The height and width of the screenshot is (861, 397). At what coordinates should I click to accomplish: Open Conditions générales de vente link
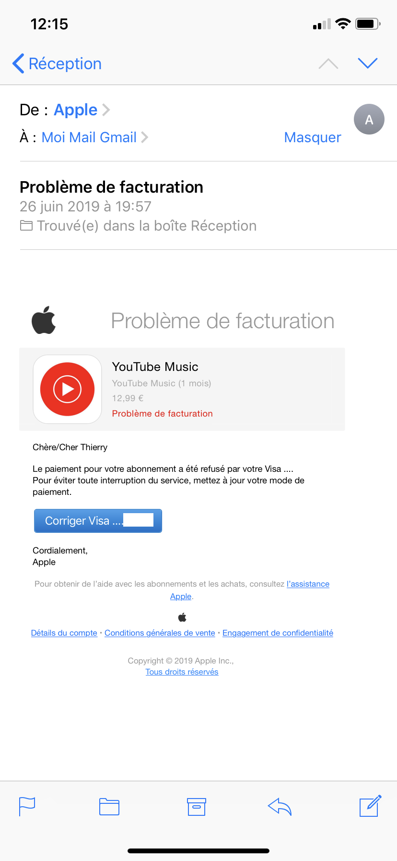point(160,633)
